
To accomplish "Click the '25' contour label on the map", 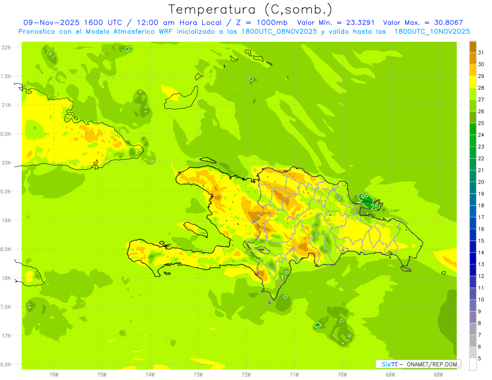I will tap(374, 207).
